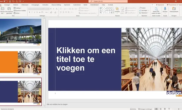Open the Letlertype dialog launcher
Viewport: 182px width, 110px height.
coord(58,16)
